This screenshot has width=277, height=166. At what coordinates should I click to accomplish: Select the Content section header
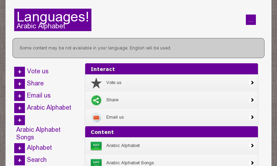171,132
